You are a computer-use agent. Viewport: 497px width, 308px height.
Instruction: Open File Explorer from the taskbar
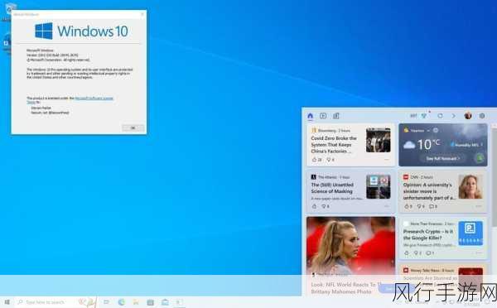[x=136, y=302]
